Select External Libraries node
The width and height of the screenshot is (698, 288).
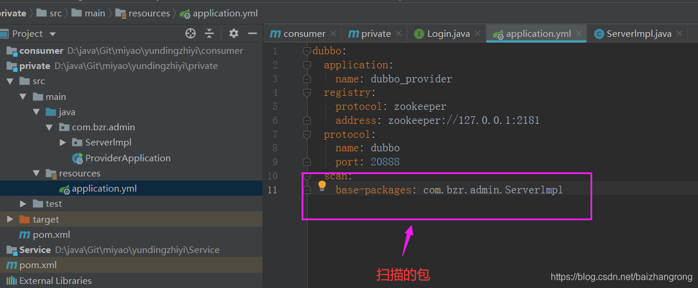tap(55, 281)
